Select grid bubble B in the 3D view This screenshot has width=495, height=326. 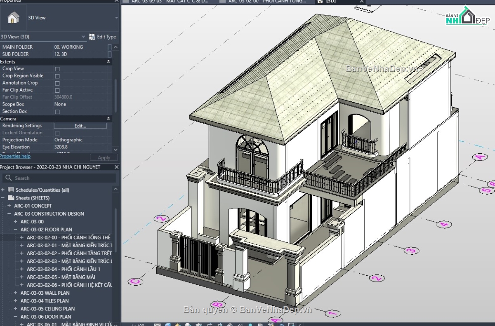(x=218, y=305)
